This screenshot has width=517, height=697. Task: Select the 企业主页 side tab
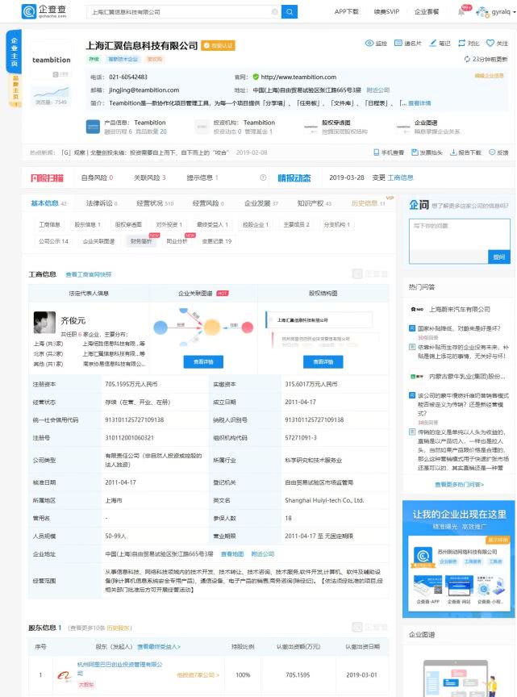(x=15, y=51)
